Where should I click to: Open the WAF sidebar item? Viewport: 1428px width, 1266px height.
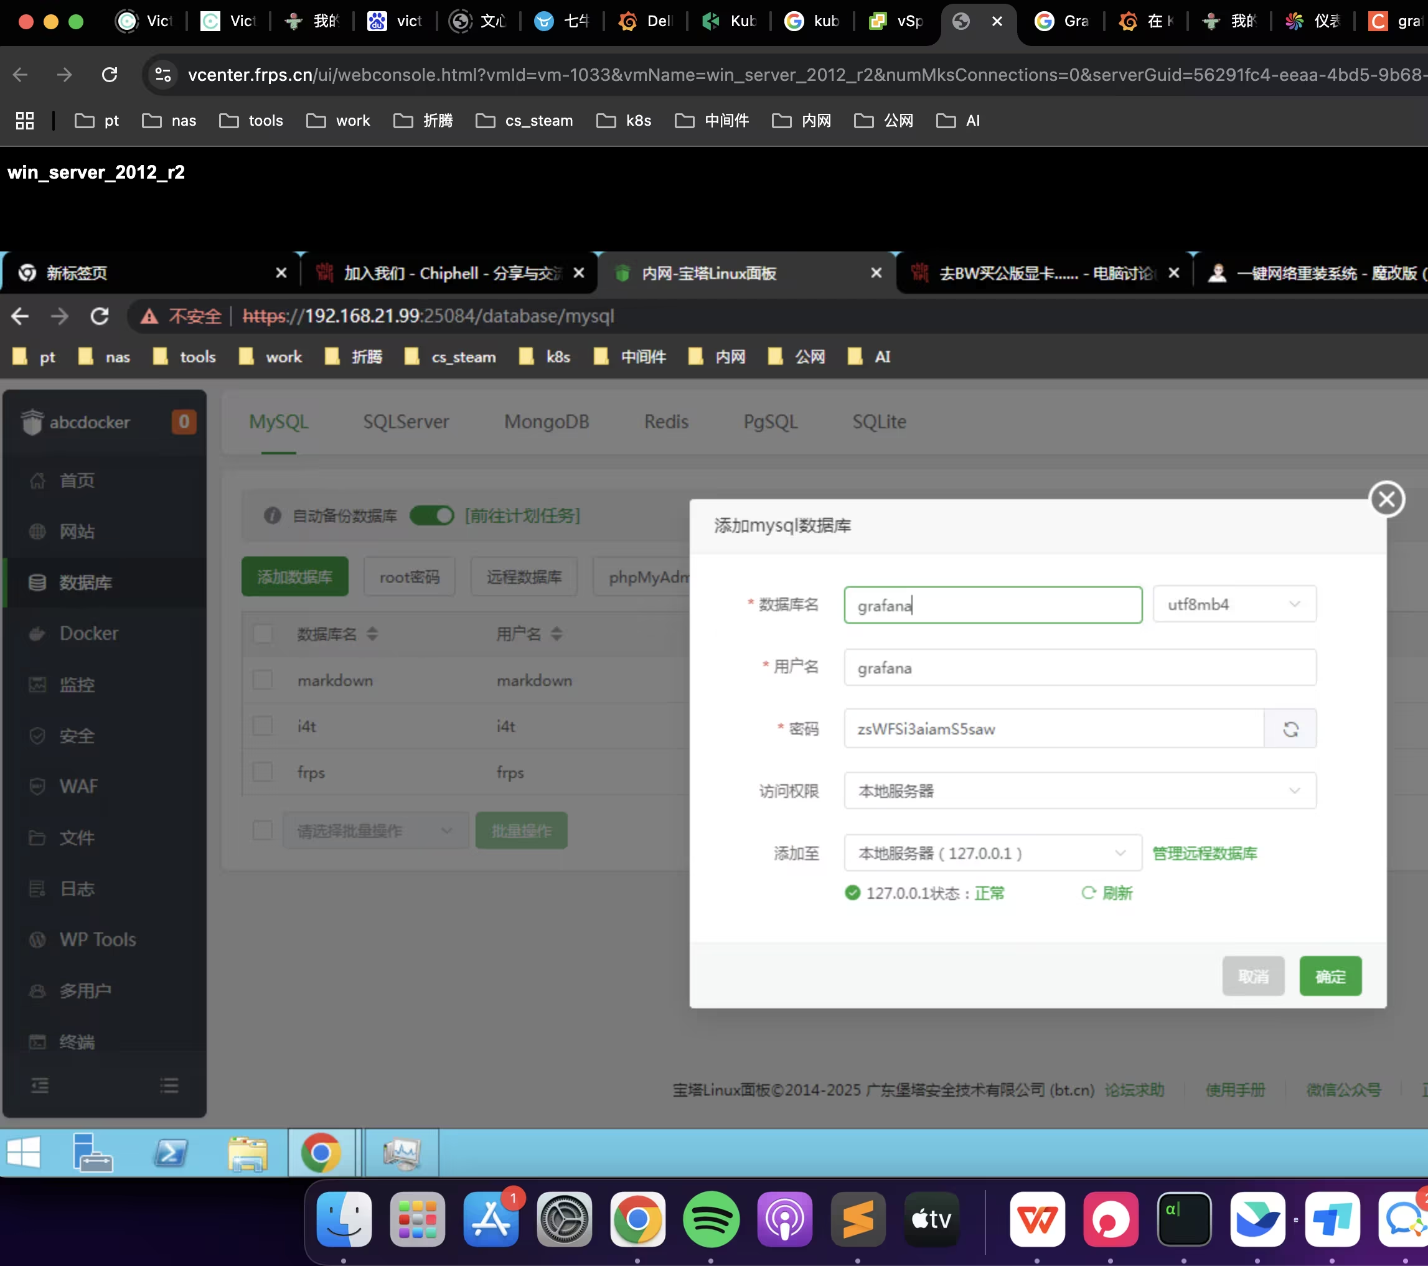click(105, 787)
